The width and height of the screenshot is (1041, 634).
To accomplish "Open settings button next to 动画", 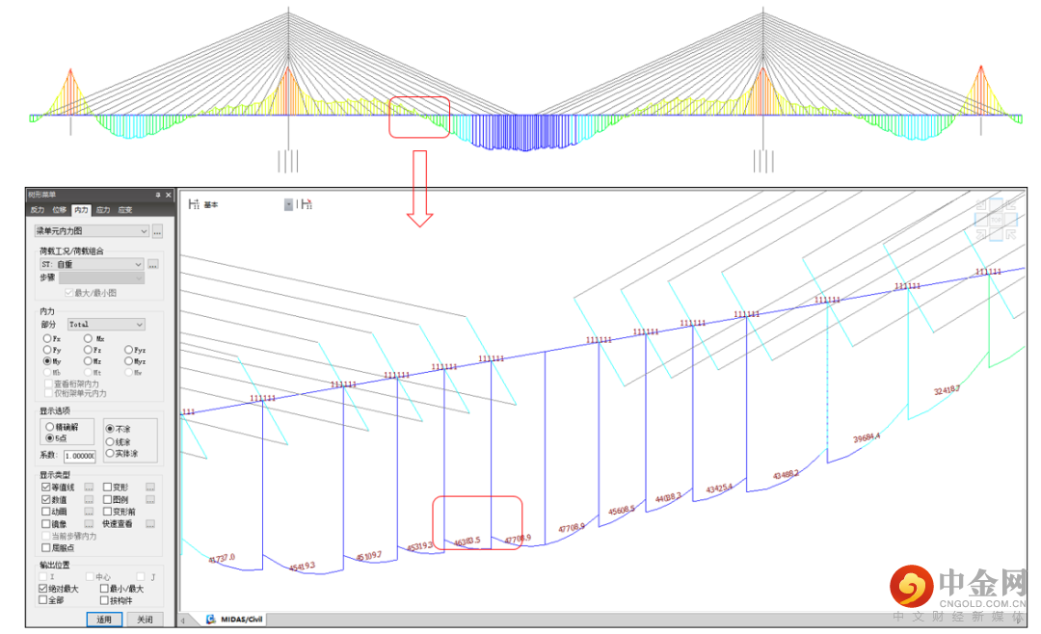I will [89, 512].
